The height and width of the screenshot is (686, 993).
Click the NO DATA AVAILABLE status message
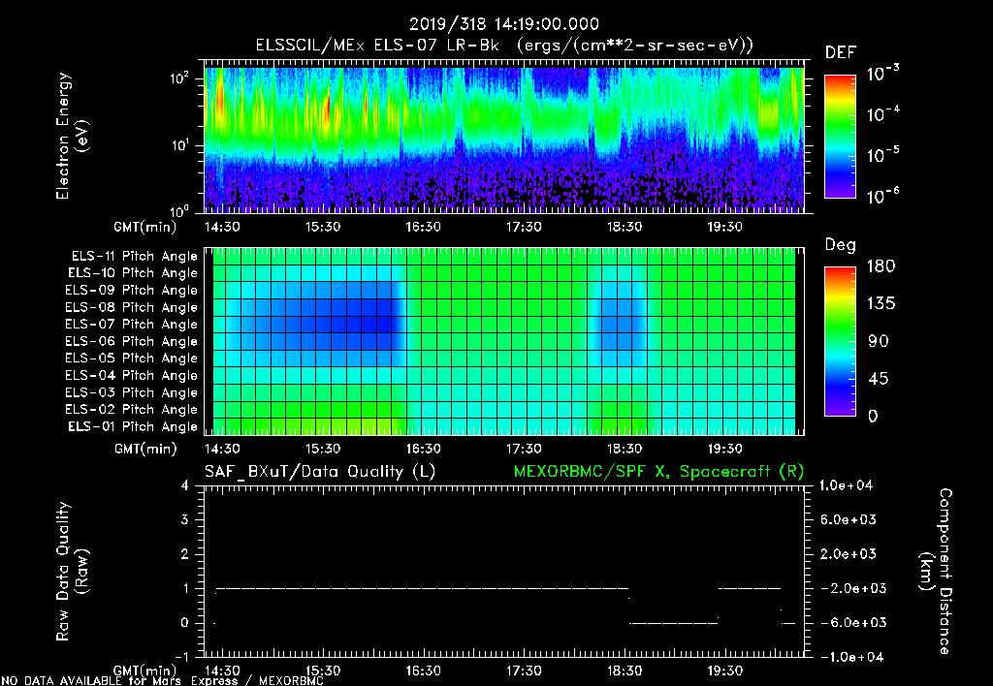[x=162, y=681]
